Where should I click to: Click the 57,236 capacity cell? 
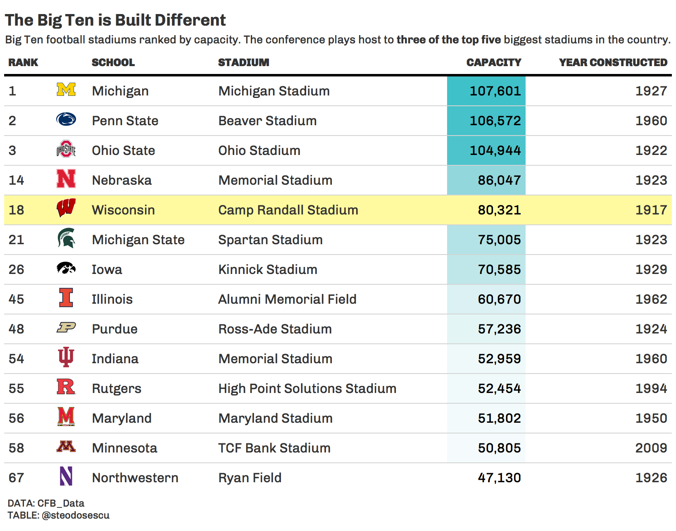(x=486, y=329)
